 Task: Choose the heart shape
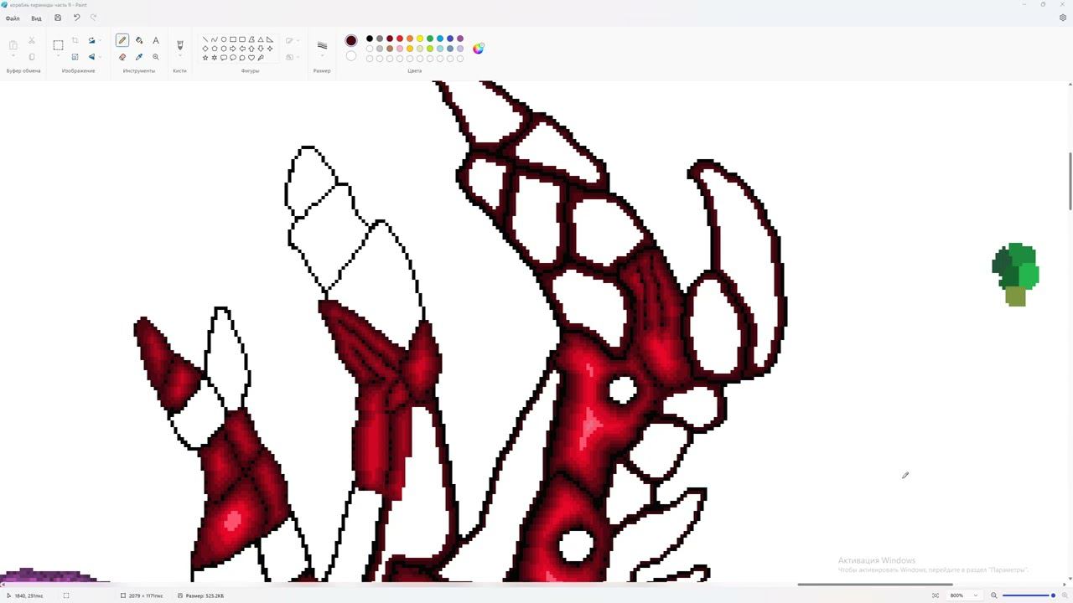click(251, 58)
